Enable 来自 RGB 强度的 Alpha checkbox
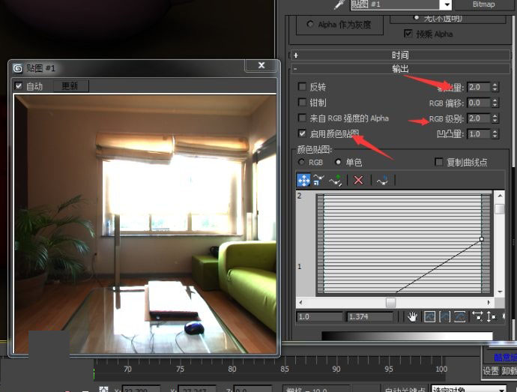Viewport: 517px width, 392px height. pyautogui.click(x=302, y=118)
